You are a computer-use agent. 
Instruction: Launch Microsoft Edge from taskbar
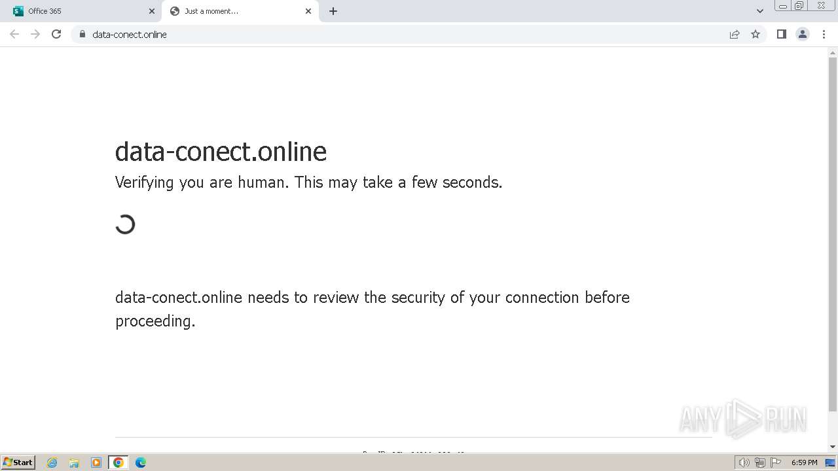[140, 462]
